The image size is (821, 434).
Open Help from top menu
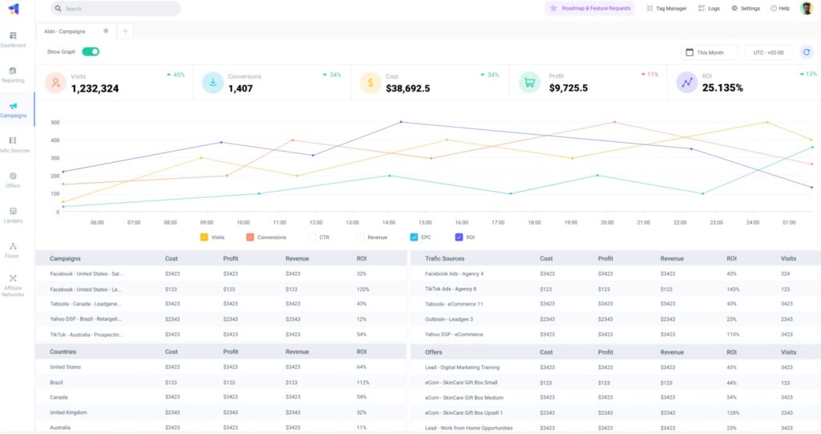pos(779,8)
